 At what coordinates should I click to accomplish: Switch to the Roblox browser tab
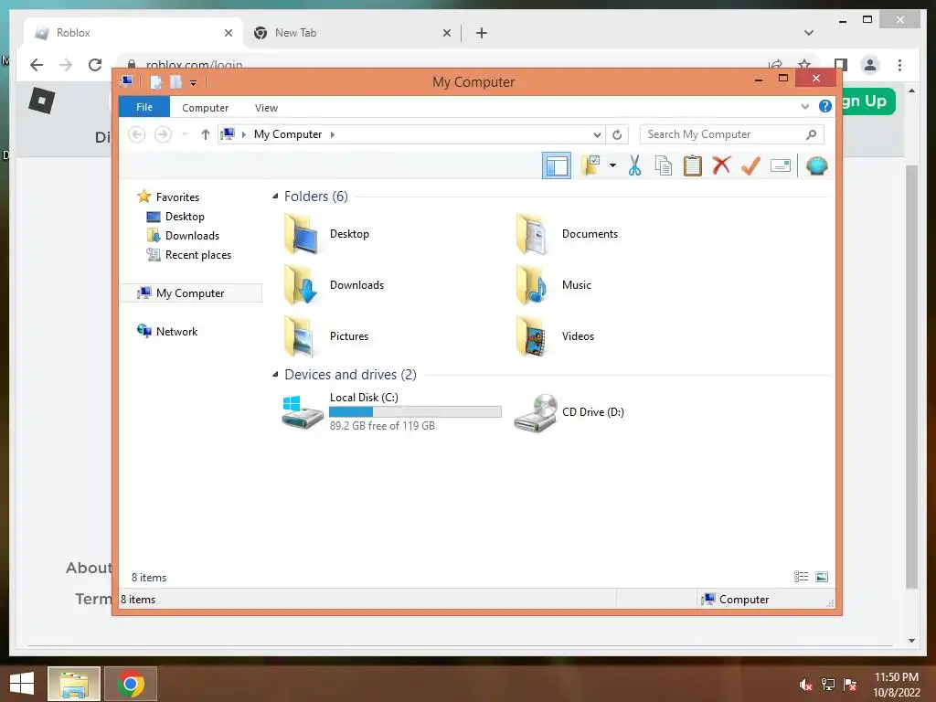pyautogui.click(x=134, y=33)
